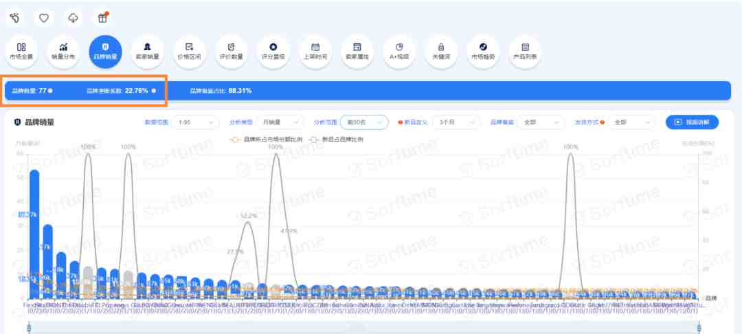This screenshot has width=742, height=334.
Task: Click the footprint history icon
Action: coord(15,18)
